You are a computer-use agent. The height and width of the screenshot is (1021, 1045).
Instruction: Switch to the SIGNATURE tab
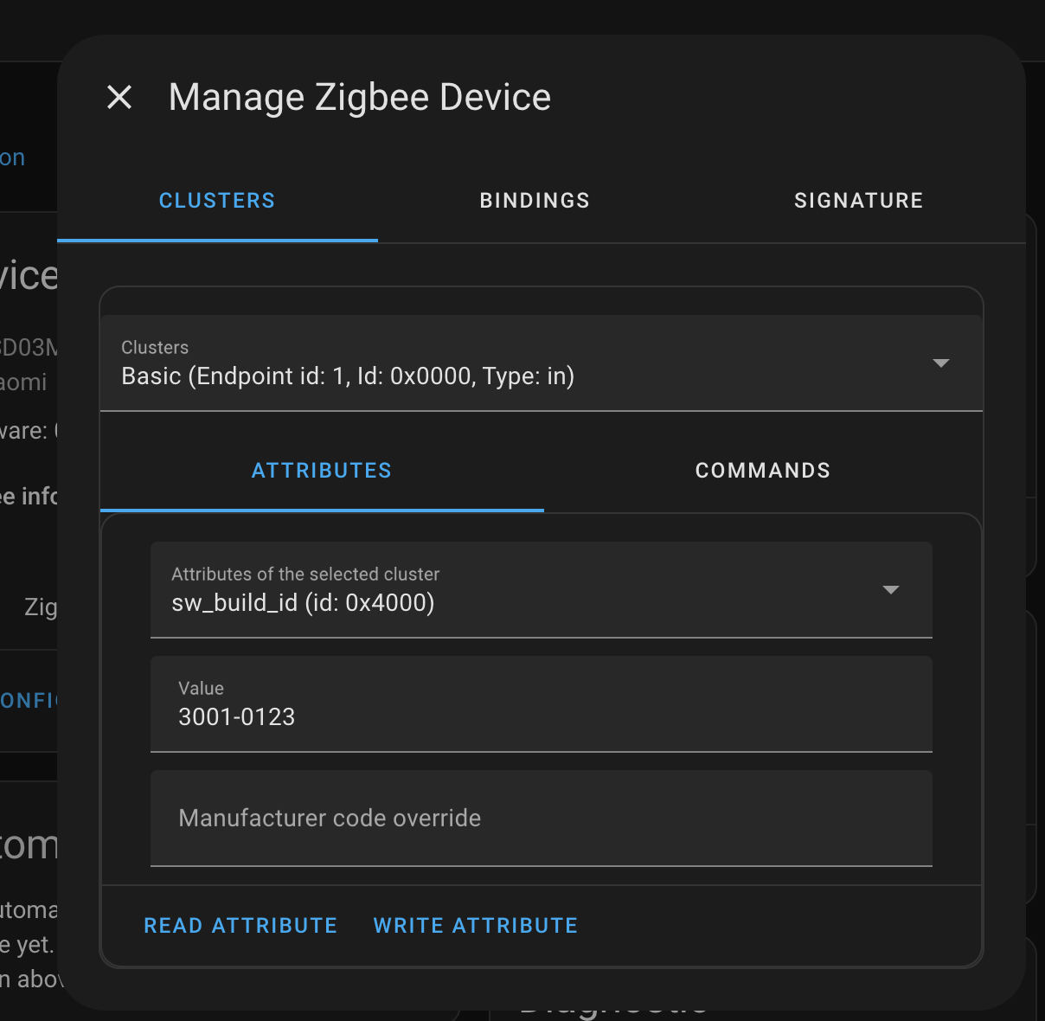(858, 200)
